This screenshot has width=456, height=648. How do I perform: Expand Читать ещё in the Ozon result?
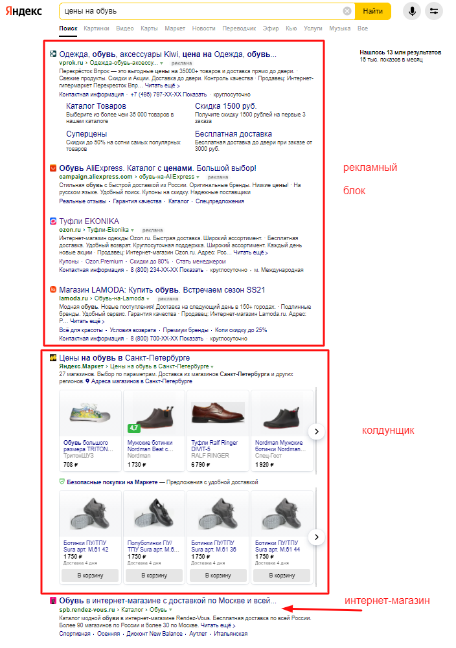[x=251, y=252]
